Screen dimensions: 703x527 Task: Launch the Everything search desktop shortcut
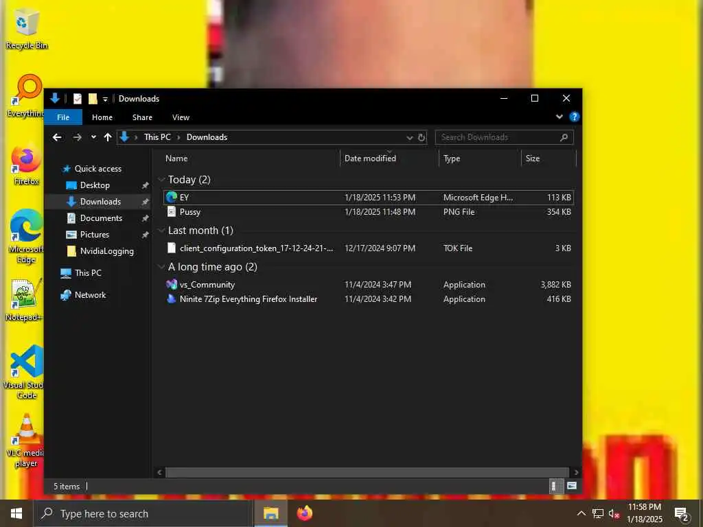26,96
